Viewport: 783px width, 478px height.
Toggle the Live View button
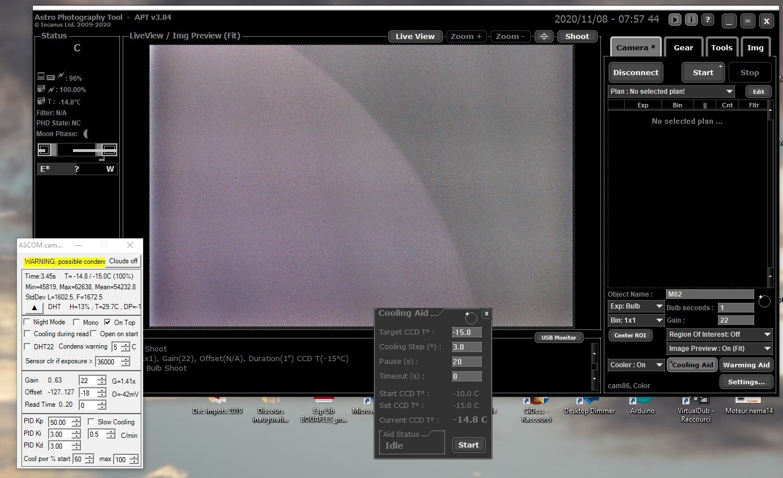tap(416, 37)
